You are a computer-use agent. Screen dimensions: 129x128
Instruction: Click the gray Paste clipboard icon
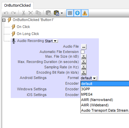(48, 13)
